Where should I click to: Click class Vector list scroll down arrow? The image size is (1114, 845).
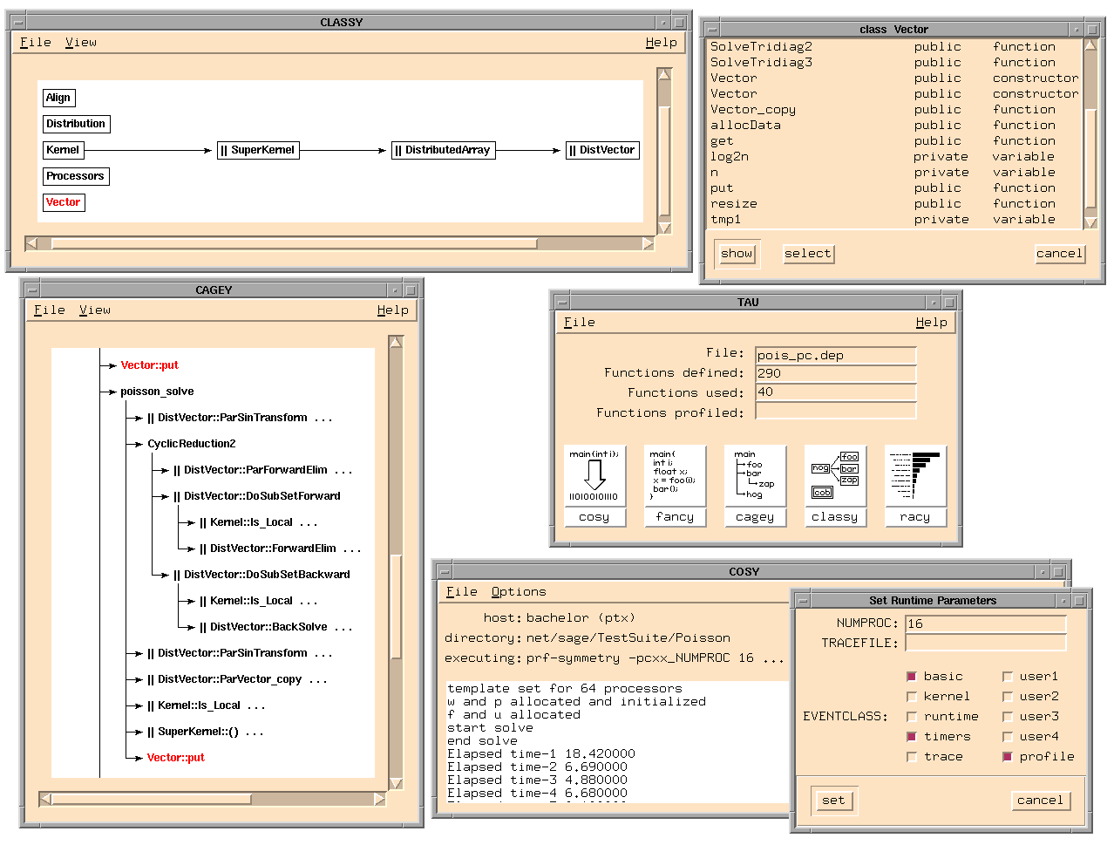pos(1090,222)
